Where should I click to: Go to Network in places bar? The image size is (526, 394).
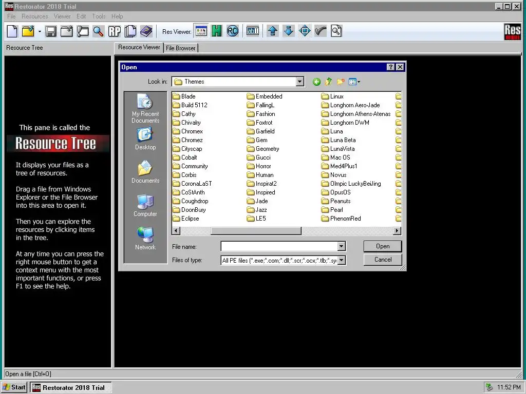pyautogui.click(x=145, y=239)
